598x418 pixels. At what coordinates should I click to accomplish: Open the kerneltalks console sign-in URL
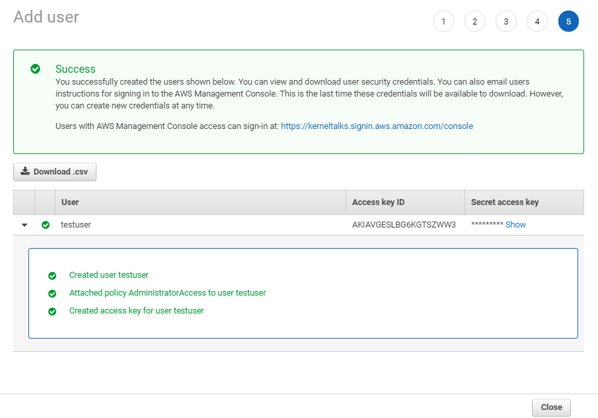377,126
